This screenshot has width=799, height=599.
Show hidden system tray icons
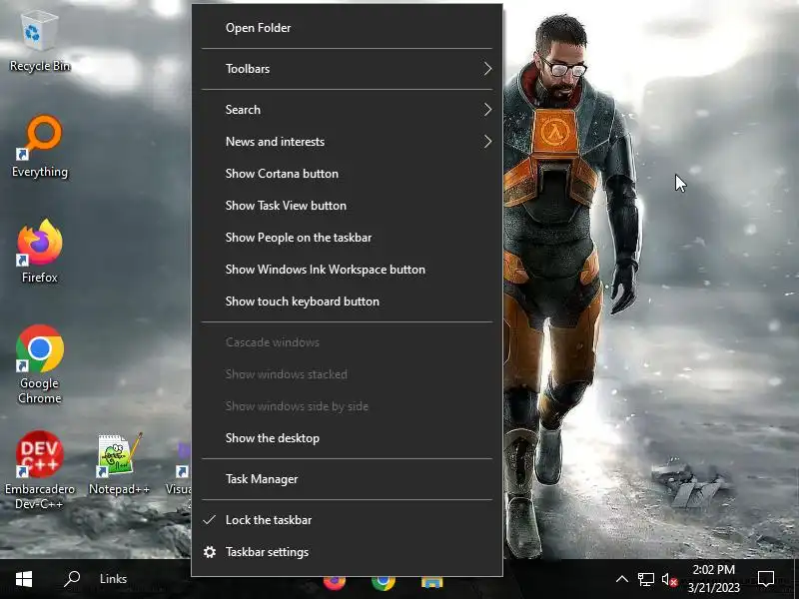coord(621,579)
